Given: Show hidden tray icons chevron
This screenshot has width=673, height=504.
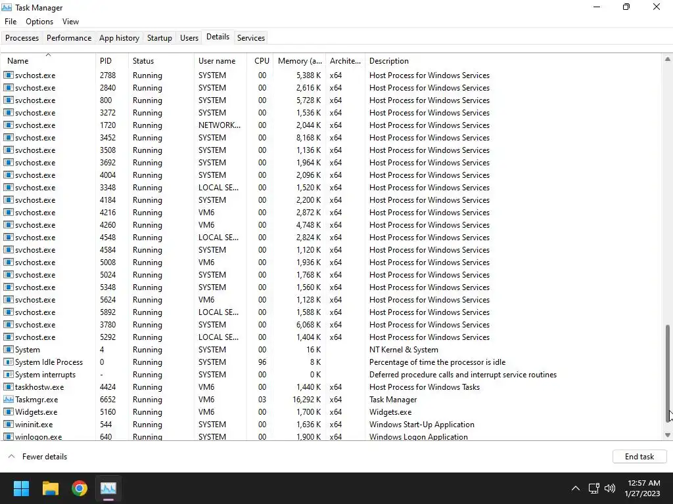Looking at the screenshot, I should point(576,488).
